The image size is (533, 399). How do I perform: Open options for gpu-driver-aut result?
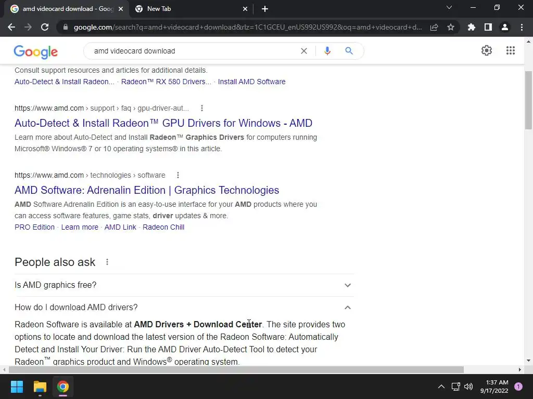click(x=202, y=108)
